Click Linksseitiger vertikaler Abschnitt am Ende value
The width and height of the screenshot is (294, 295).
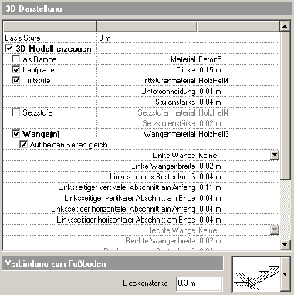(x=210, y=198)
